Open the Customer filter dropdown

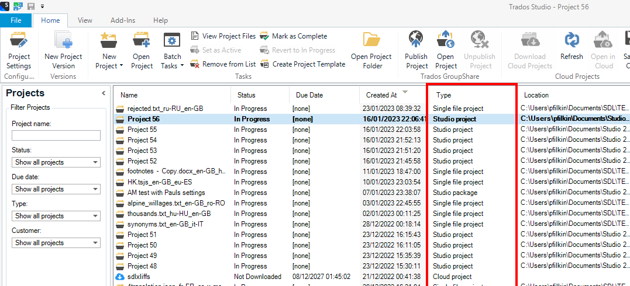[x=56, y=243]
